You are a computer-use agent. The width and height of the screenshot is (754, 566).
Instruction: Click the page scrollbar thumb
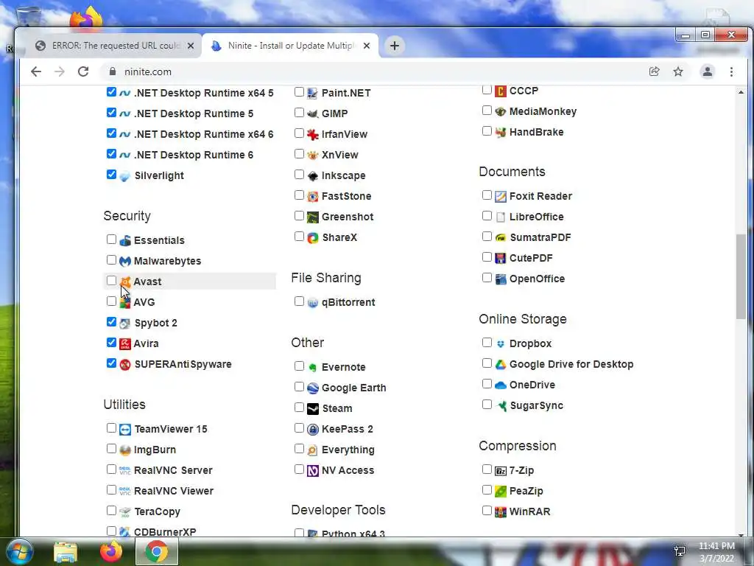coord(741,276)
